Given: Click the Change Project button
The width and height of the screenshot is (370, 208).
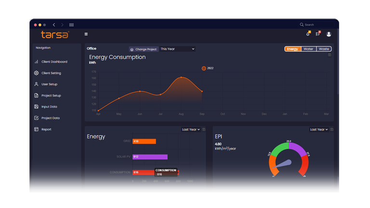Looking at the screenshot, I should [144, 49].
